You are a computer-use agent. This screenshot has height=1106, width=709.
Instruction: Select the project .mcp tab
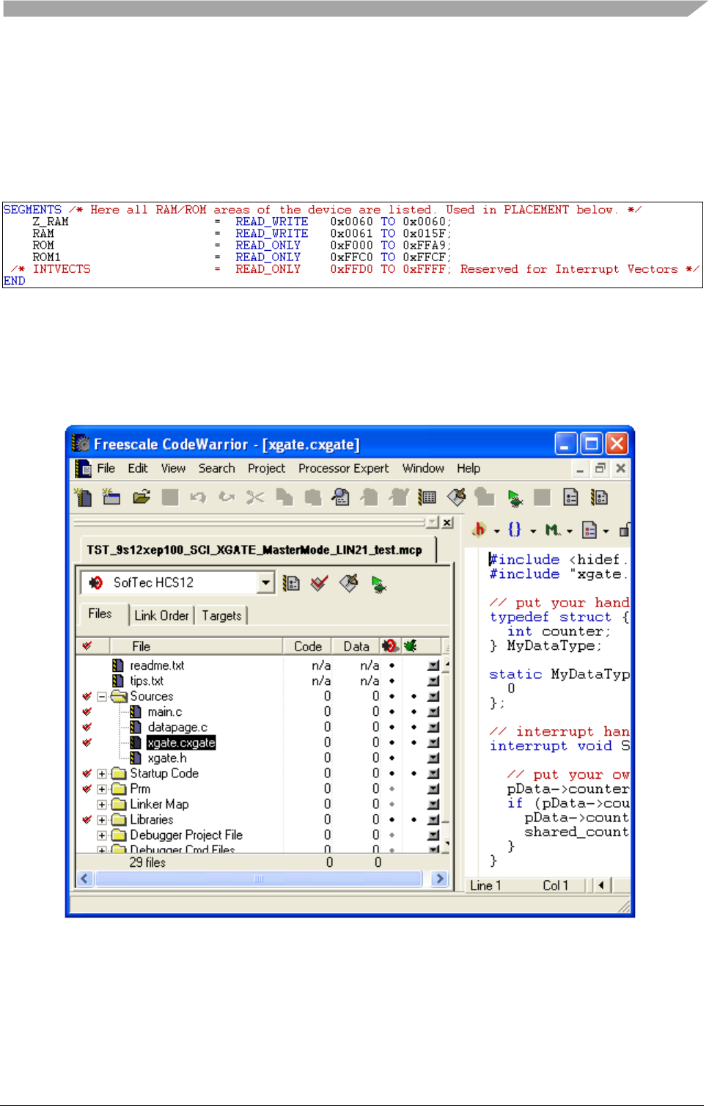[x=254, y=549]
